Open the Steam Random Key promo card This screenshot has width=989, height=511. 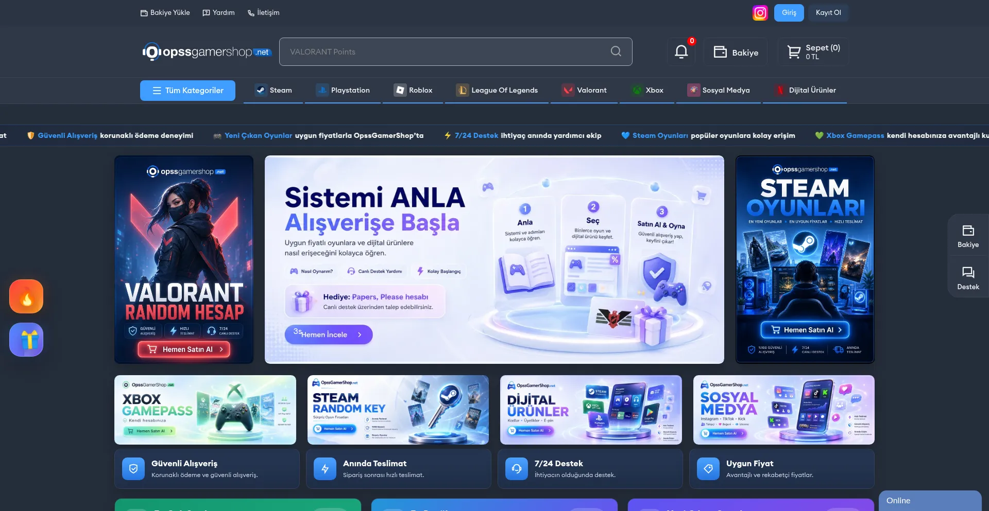point(398,410)
